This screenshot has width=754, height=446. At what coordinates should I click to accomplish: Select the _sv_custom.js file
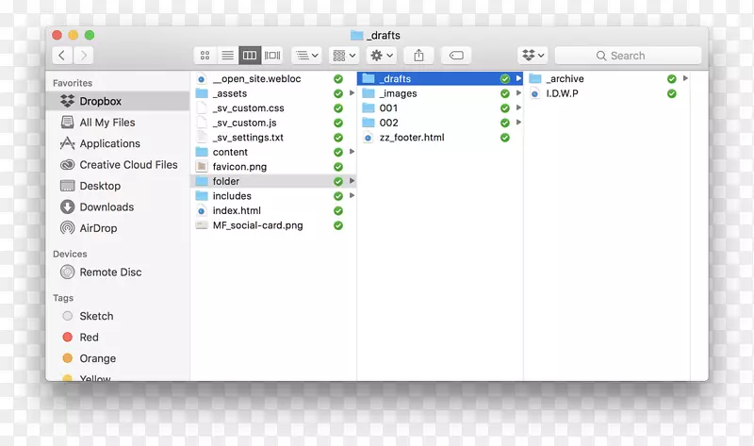pos(273,123)
